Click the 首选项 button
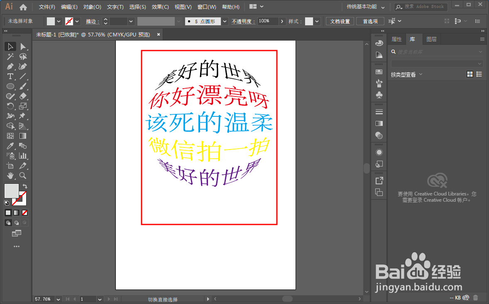This screenshot has width=489, height=304. 370,22
